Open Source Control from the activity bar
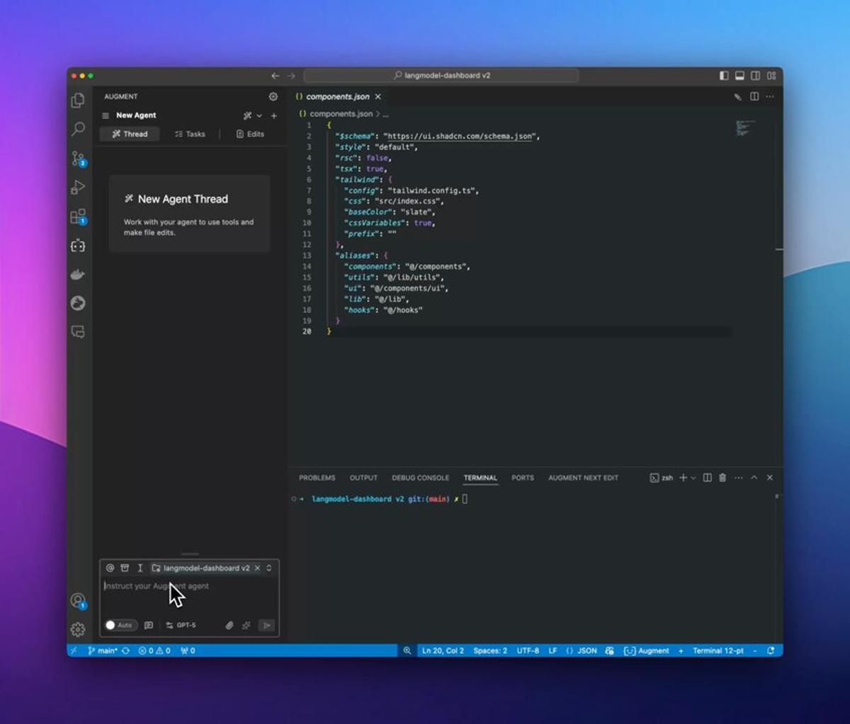Screen dimensions: 850x724 pyautogui.click(x=78, y=159)
